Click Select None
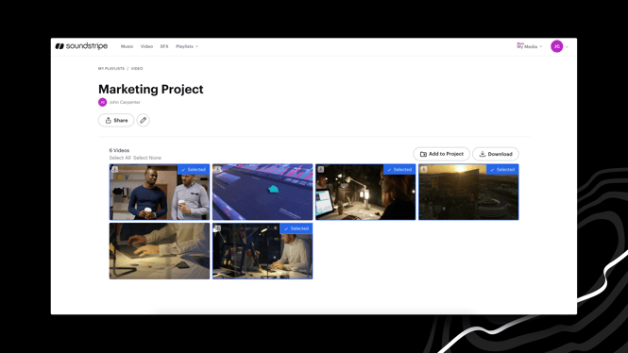 point(147,158)
